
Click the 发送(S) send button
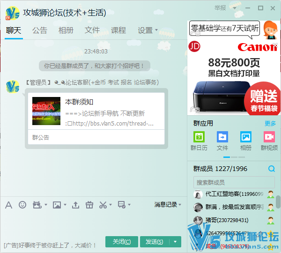(x=155, y=242)
